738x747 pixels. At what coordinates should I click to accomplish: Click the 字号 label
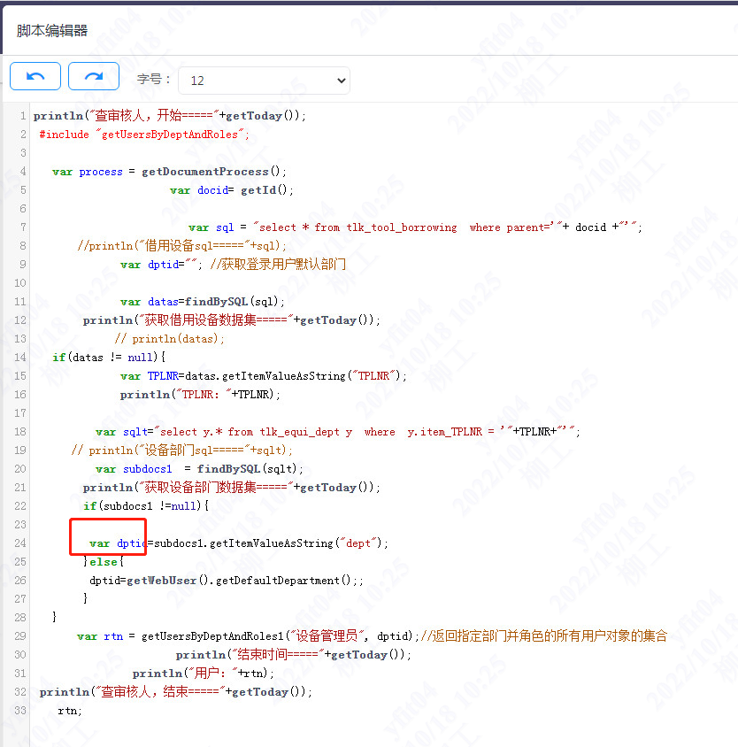point(153,79)
